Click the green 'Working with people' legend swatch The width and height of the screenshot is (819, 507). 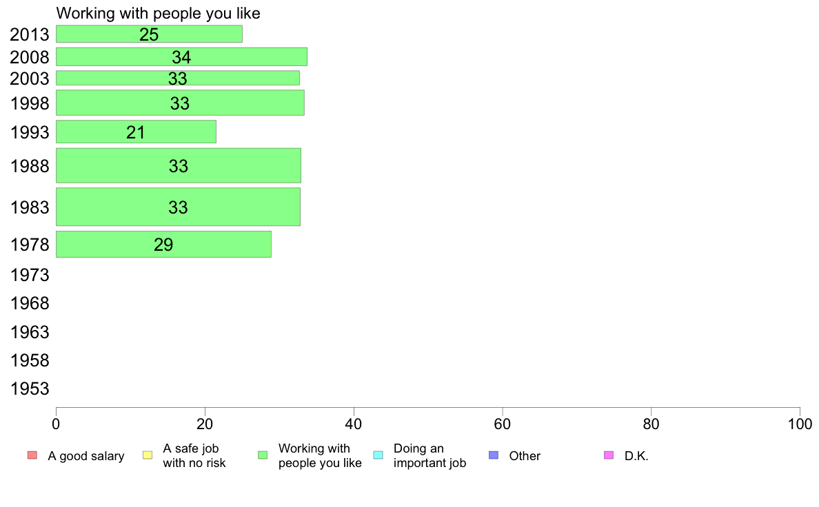click(263, 455)
